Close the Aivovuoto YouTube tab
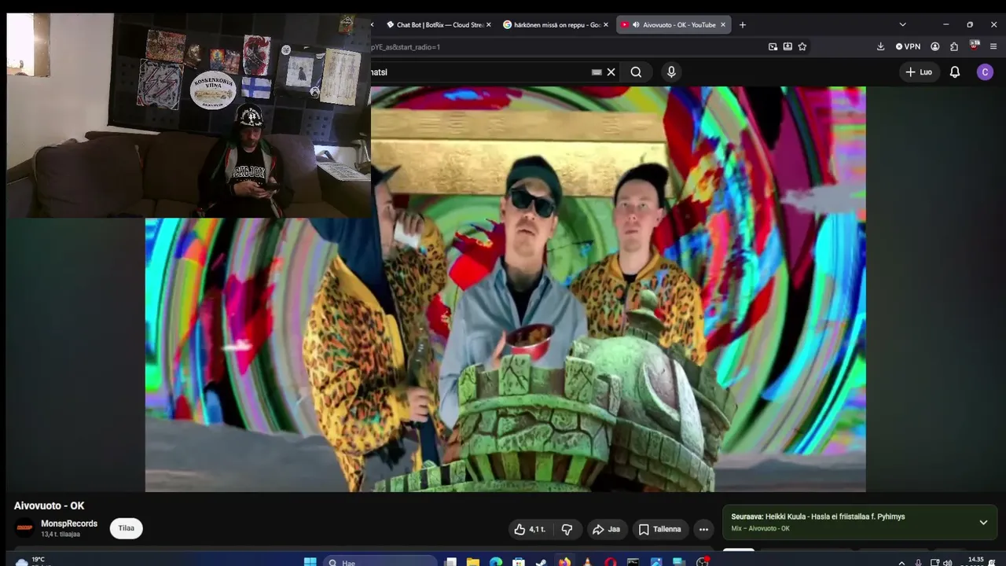 coord(723,25)
